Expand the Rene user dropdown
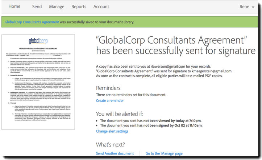Viewport: 262px width, 160px height. pos(247,7)
